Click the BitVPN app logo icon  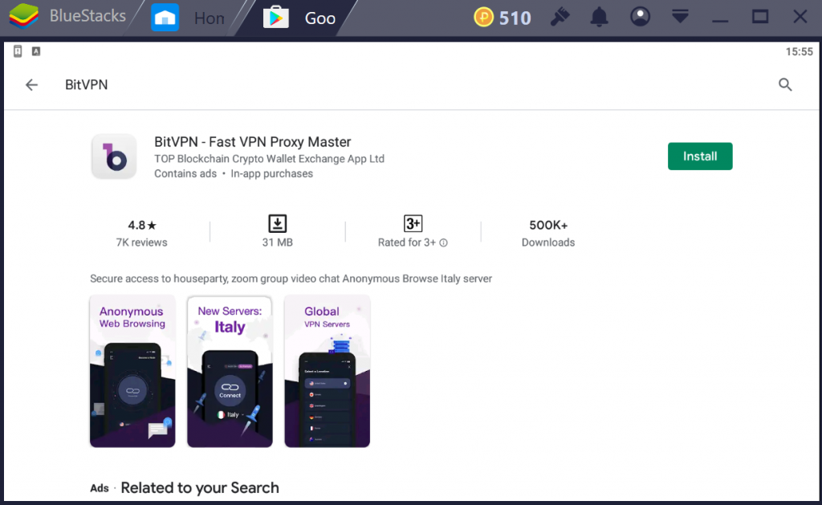point(115,156)
